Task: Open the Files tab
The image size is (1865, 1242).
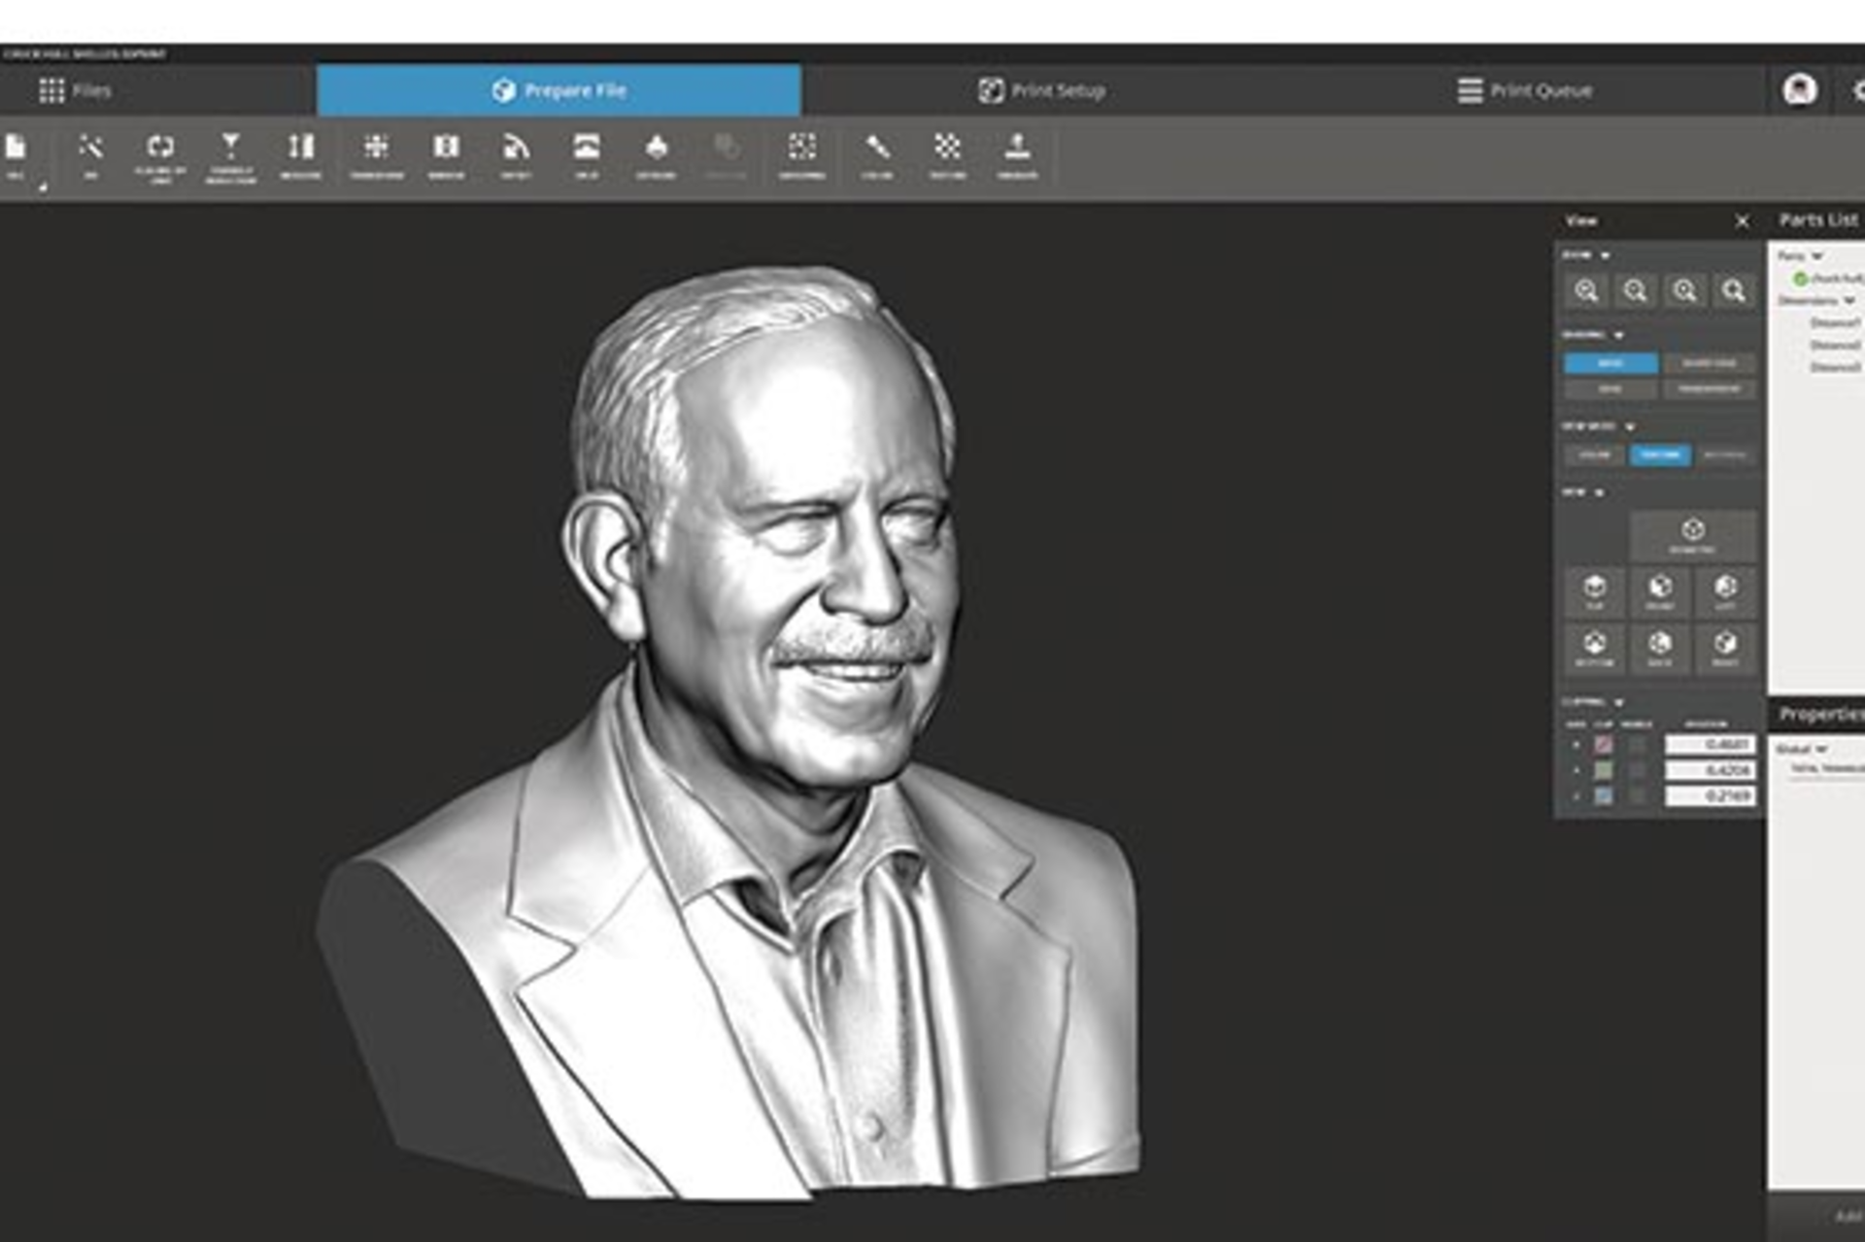Action: pyautogui.click(x=76, y=91)
